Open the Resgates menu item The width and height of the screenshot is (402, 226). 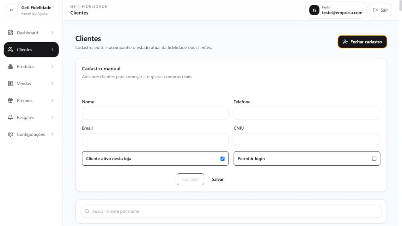coord(31,117)
